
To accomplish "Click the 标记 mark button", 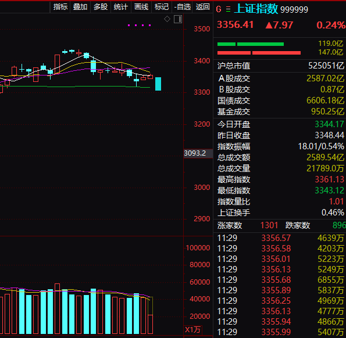I will point(162,7).
